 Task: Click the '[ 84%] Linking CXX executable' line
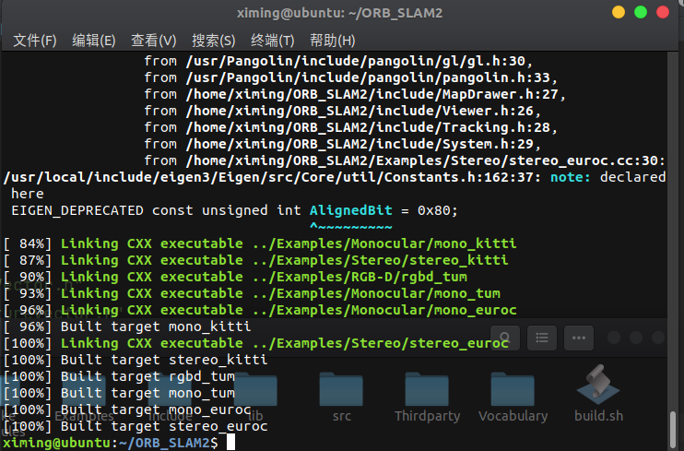click(x=260, y=243)
